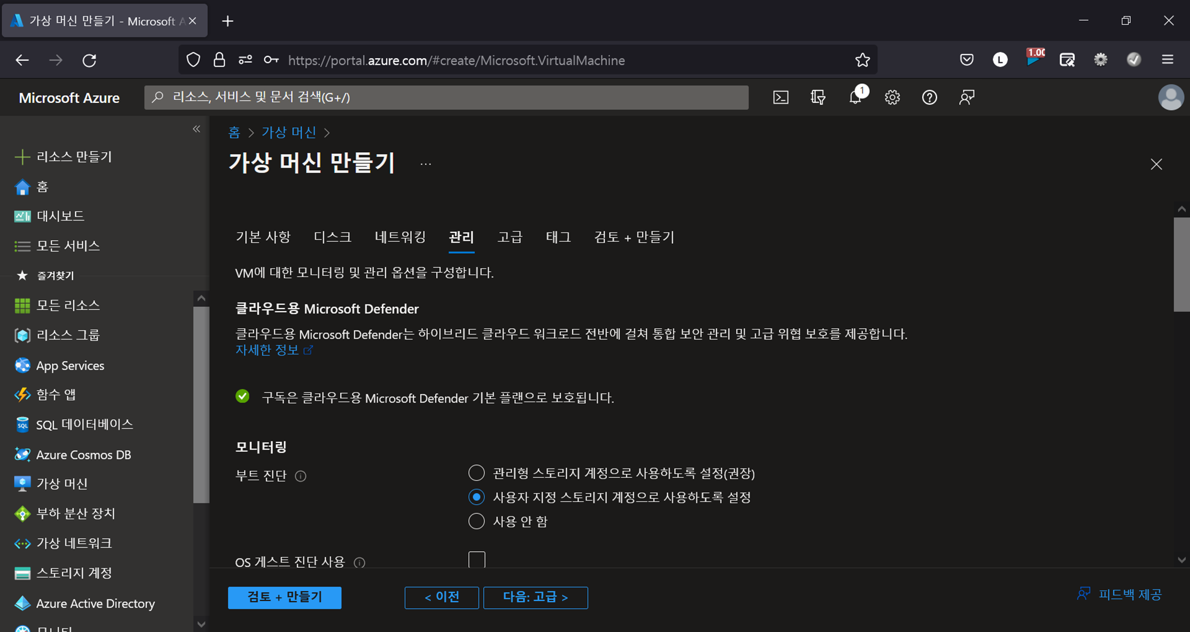1190x632 pixels.
Task: Reload the browser page
Action: click(89, 60)
